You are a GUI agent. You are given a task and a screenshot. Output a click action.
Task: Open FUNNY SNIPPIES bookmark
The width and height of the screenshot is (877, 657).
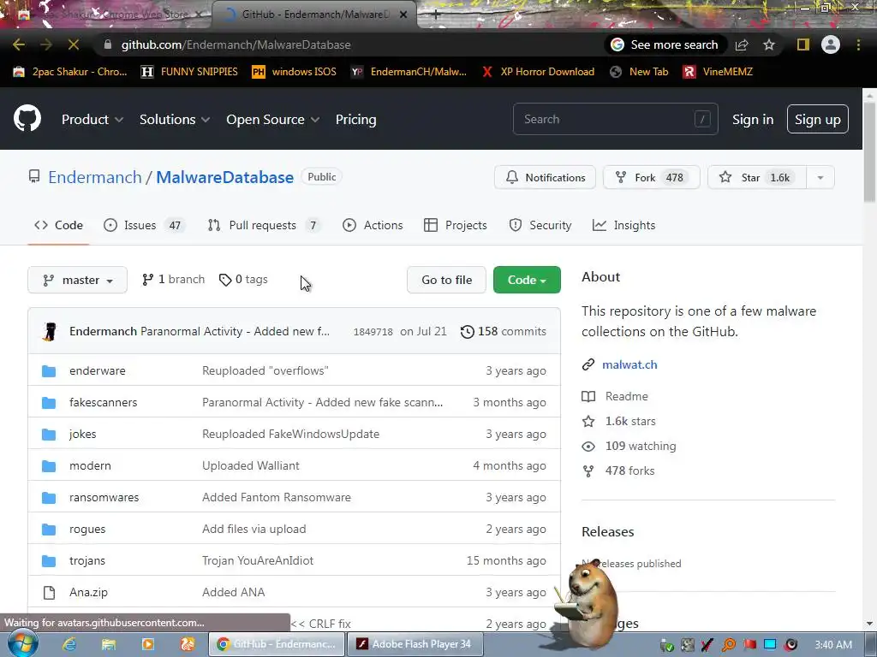coord(189,72)
